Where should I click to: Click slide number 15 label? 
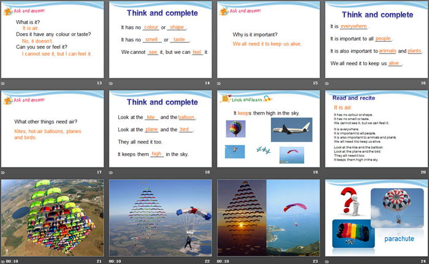(x=316, y=83)
